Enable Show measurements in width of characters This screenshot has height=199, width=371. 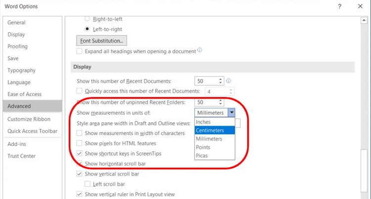[79, 133]
